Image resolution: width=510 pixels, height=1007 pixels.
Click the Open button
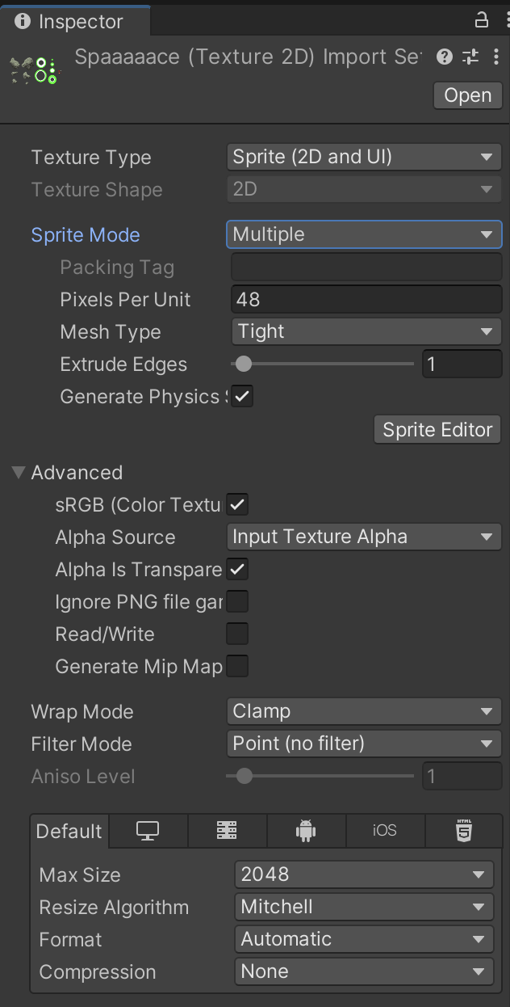tap(467, 95)
